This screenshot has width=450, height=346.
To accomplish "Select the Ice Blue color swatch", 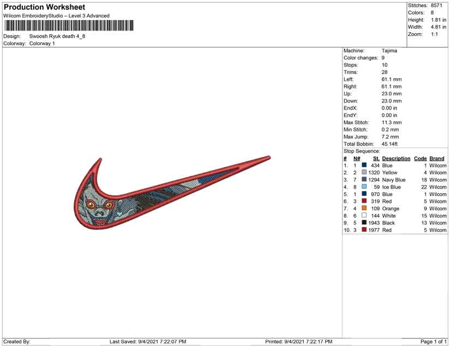I will [x=364, y=186].
